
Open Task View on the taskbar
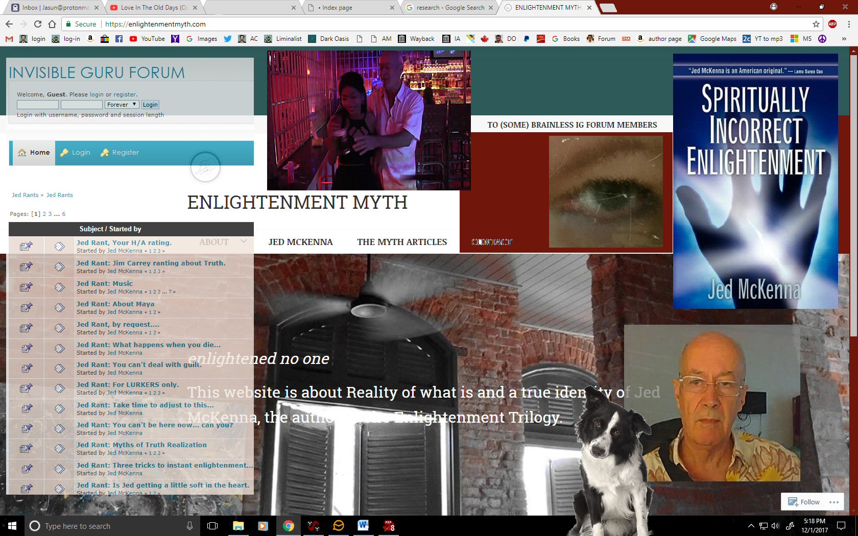pos(212,526)
